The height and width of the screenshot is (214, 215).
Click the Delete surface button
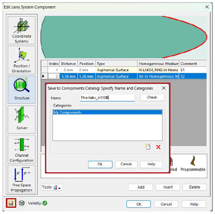click(194, 187)
